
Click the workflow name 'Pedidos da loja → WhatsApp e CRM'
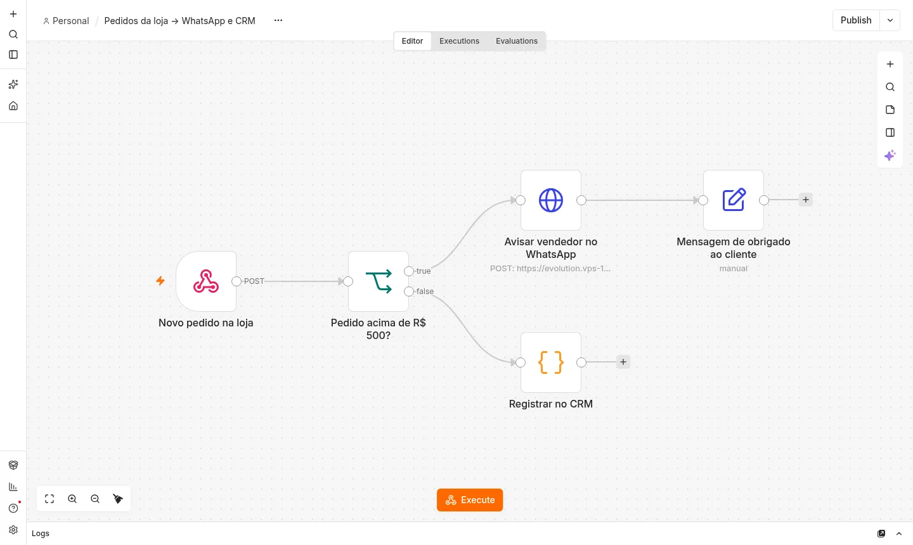(180, 21)
